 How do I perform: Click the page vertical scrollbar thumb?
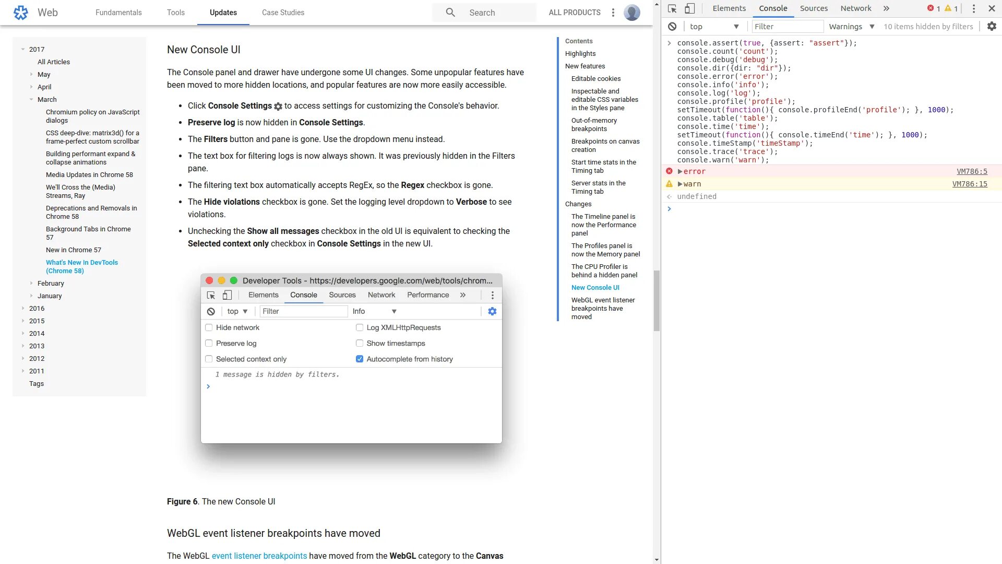pos(657,300)
